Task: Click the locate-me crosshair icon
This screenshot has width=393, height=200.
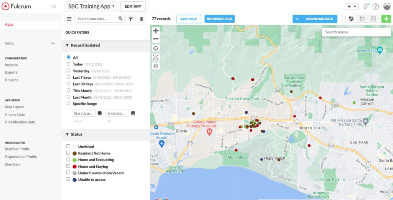Action: point(156,48)
